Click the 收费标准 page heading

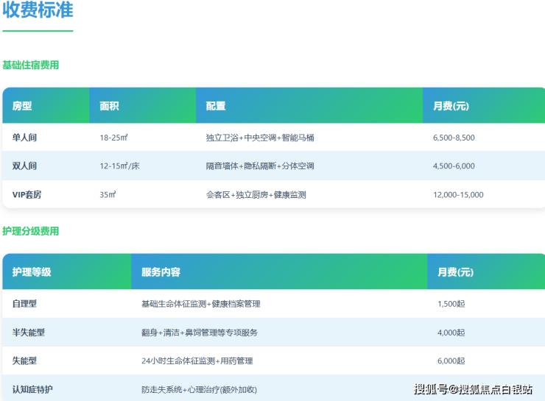[38, 10]
